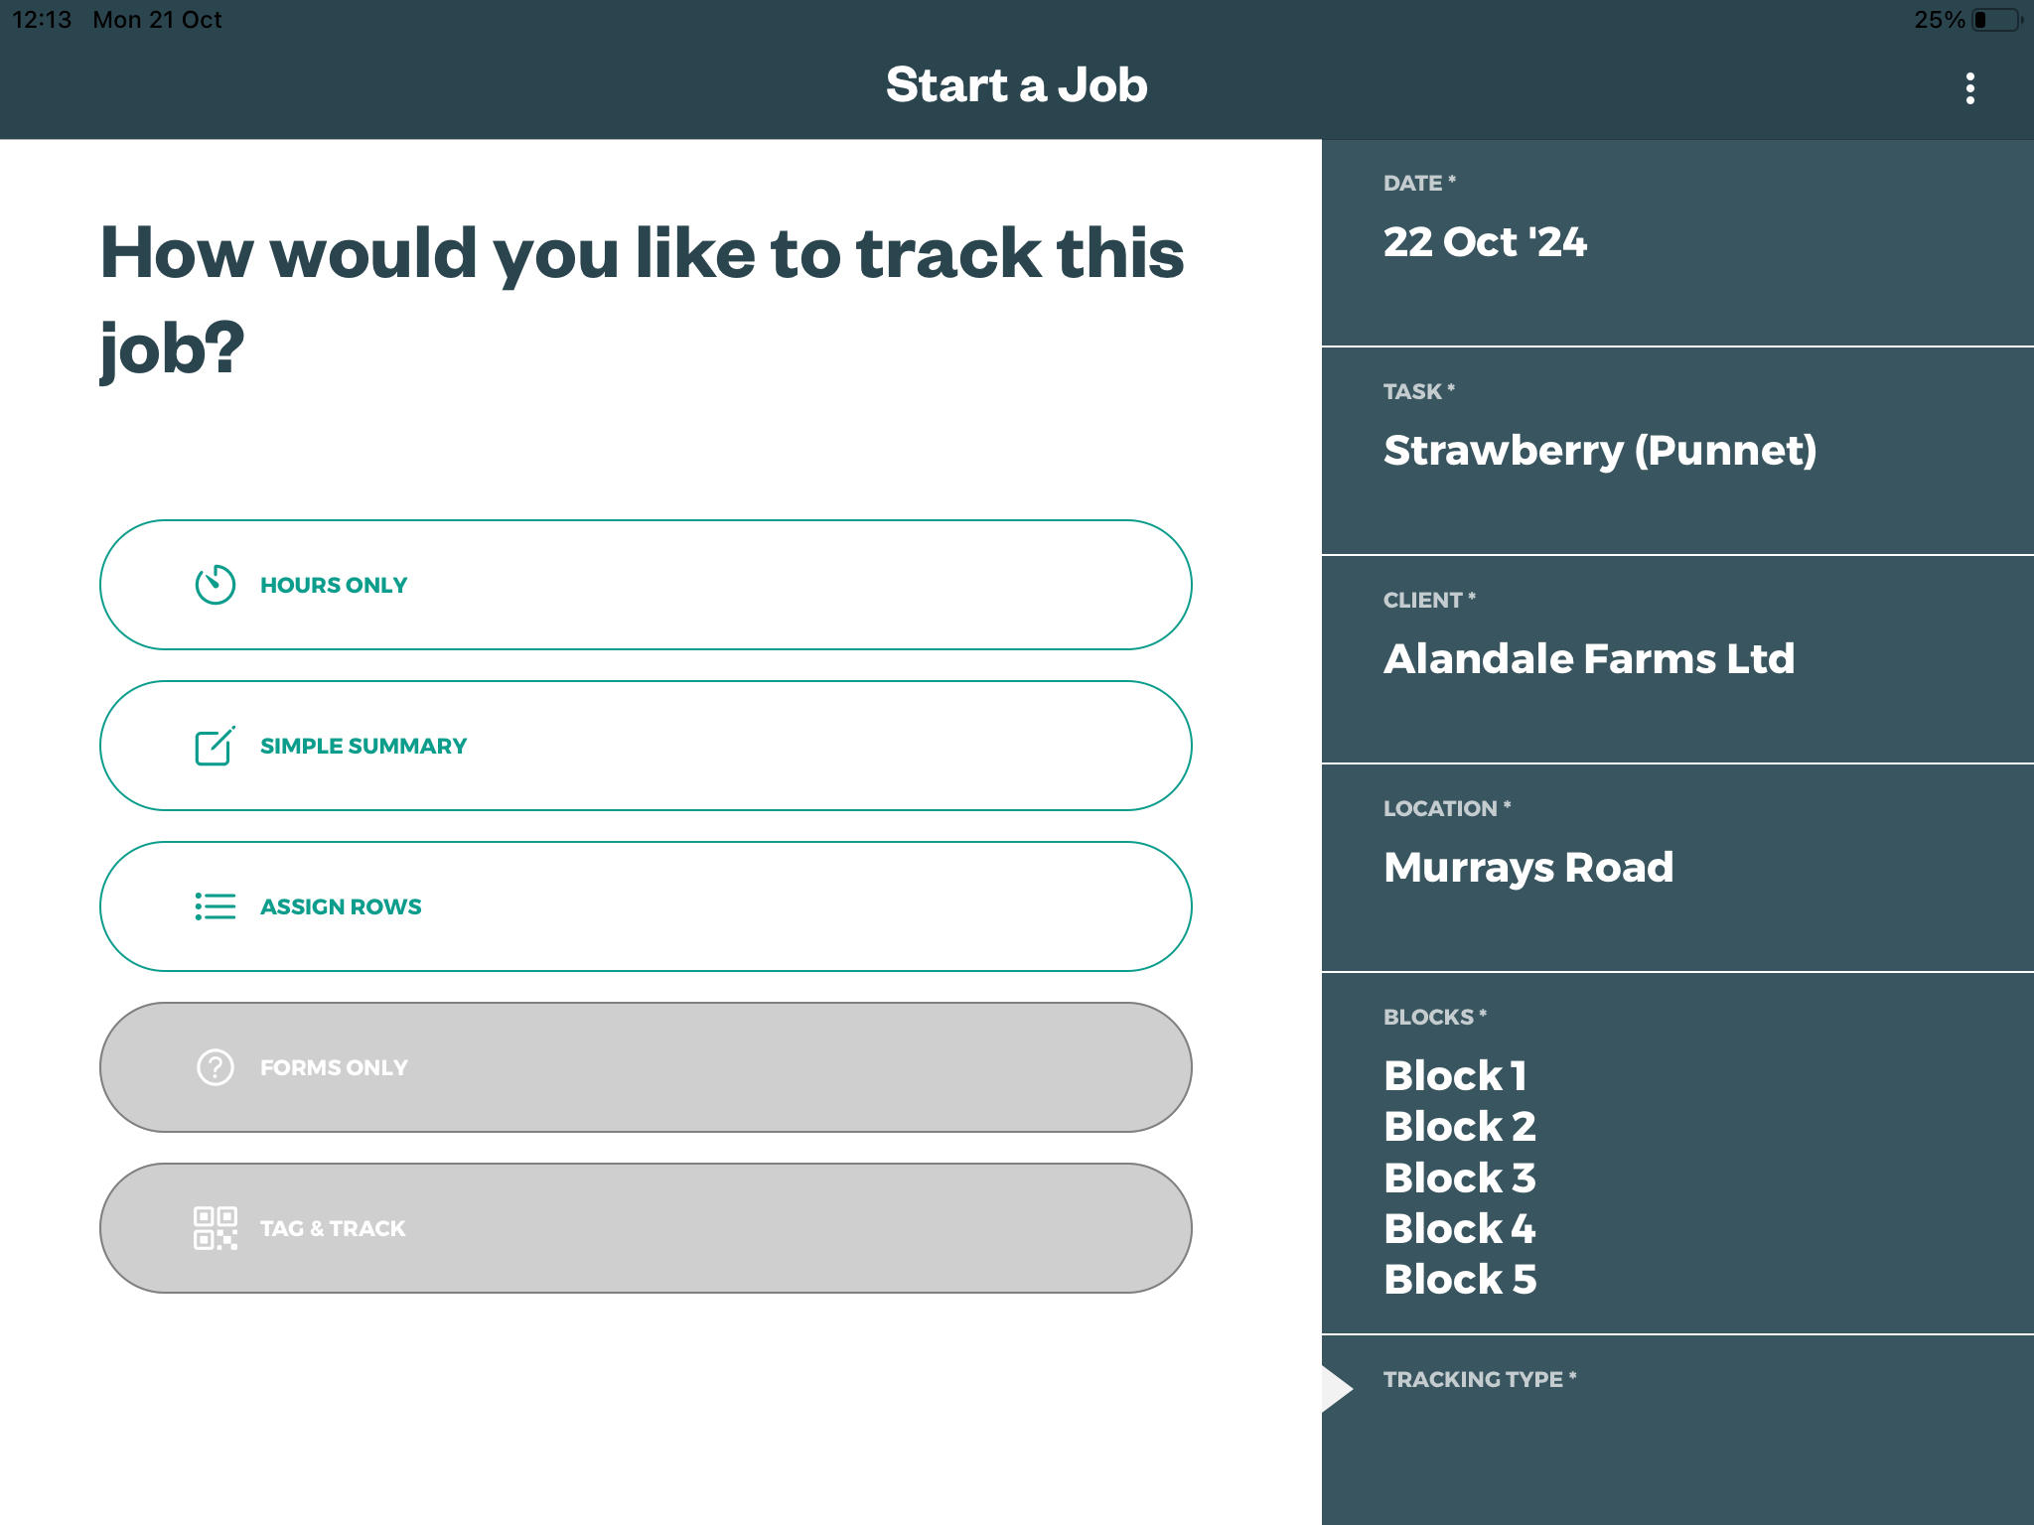Open the Blocks step listing Block 1–5
The height and width of the screenshot is (1525, 2034).
(1677, 1153)
